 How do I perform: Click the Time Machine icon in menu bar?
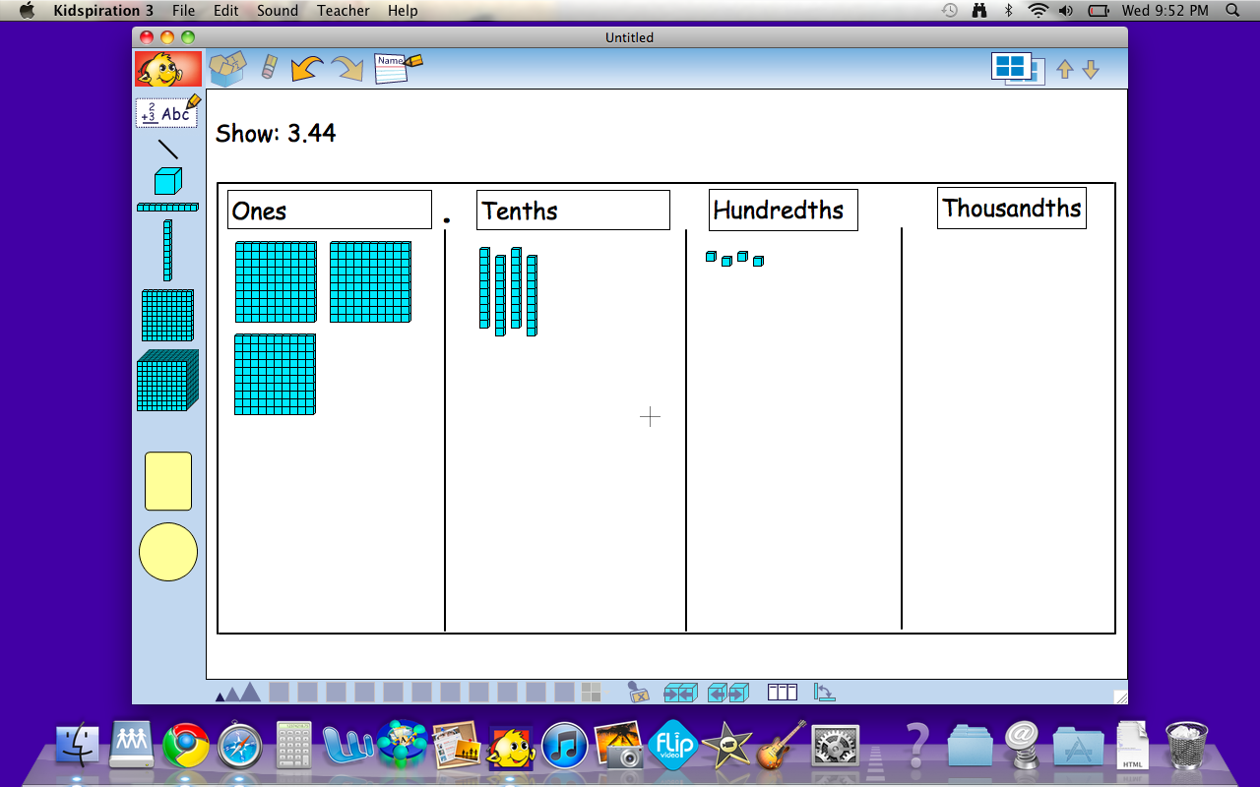949,11
